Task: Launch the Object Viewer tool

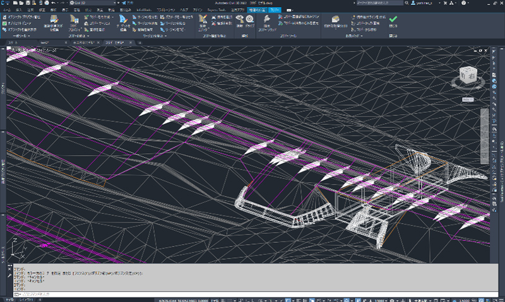Action: pyautogui.click(x=17, y=23)
